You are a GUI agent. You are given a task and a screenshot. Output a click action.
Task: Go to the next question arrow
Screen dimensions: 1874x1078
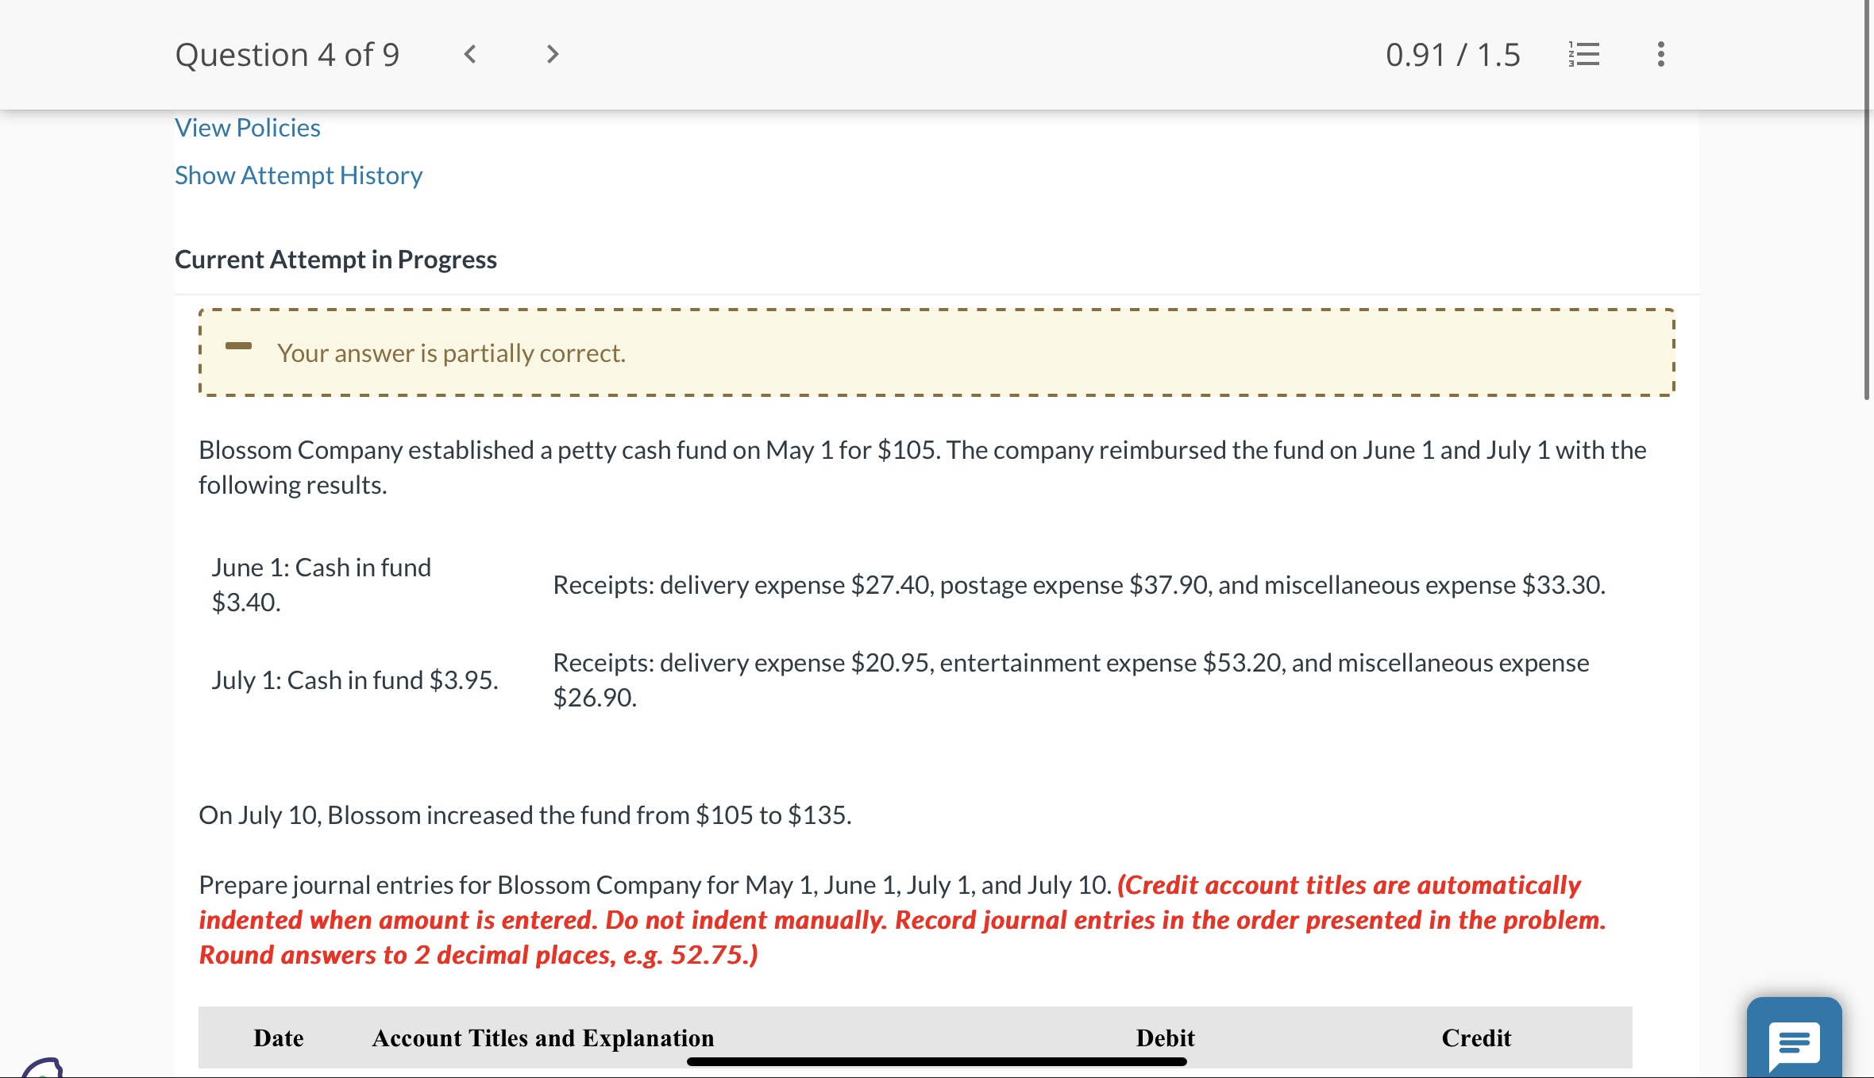[x=553, y=55]
